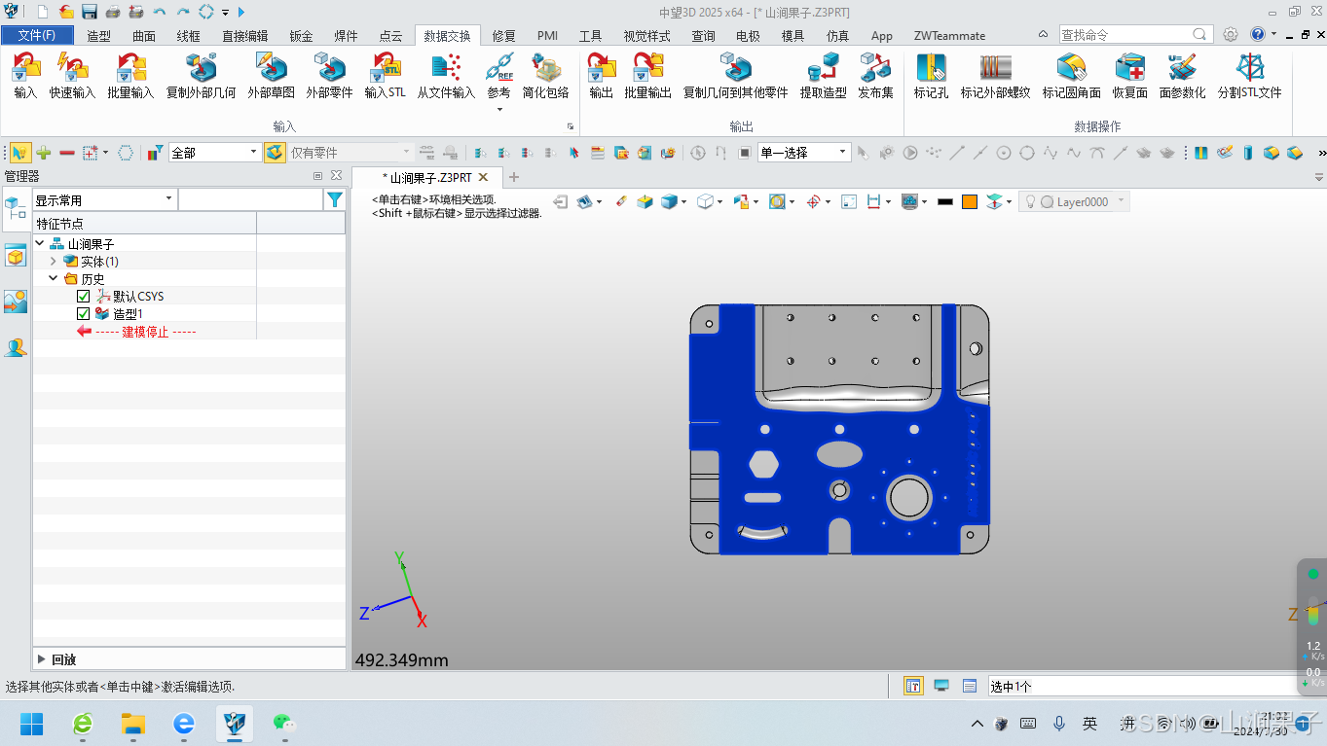Select the 造型1 feature in history tree
This screenshot has width=1327, height=746.
[128, 314]
